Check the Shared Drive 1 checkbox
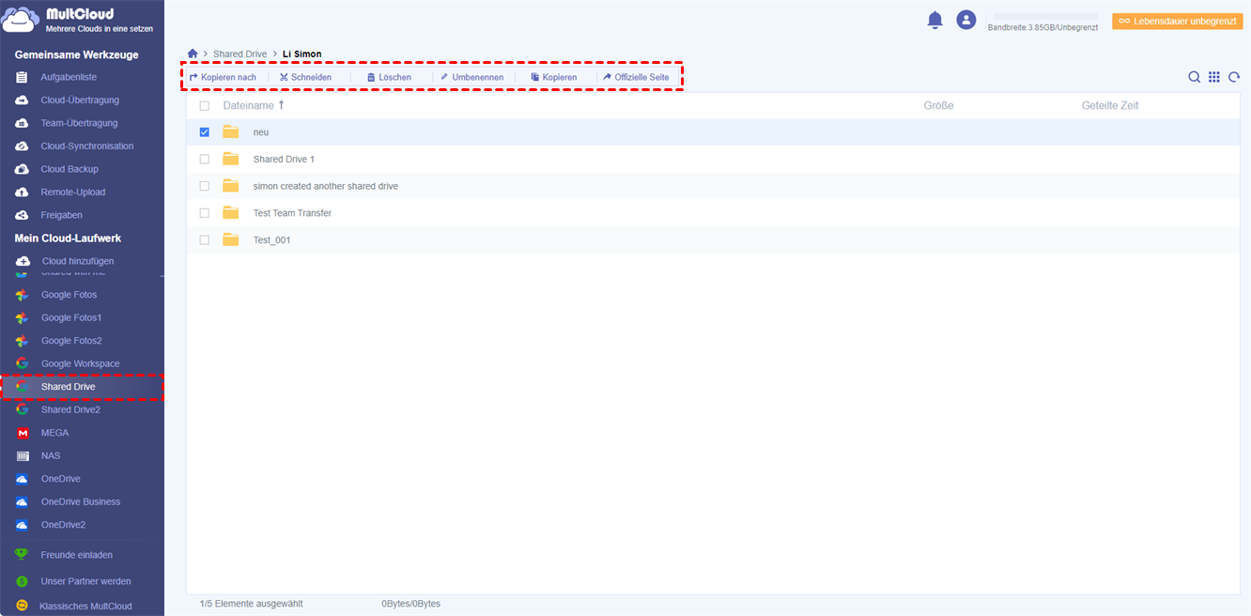 [205, 160]
